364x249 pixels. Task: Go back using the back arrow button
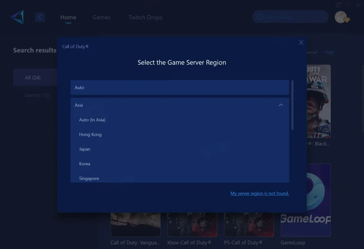(40, 17)
